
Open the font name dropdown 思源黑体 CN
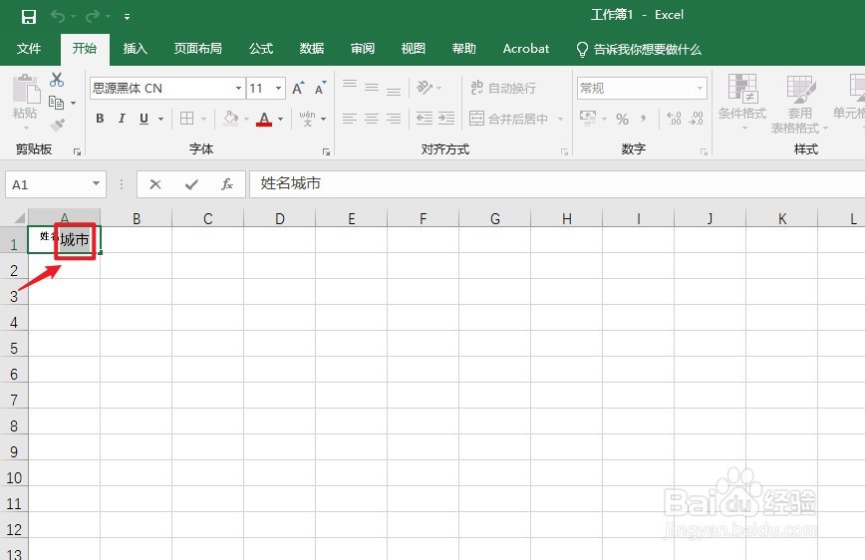[x=238, y=89]
